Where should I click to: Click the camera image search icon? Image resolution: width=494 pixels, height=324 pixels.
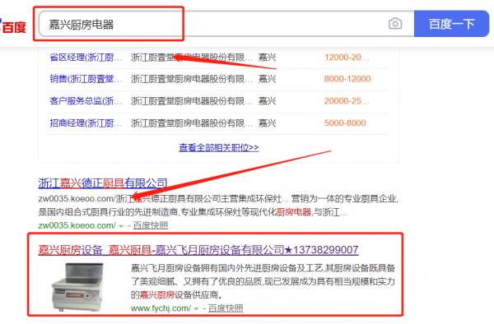click(394, 24)
